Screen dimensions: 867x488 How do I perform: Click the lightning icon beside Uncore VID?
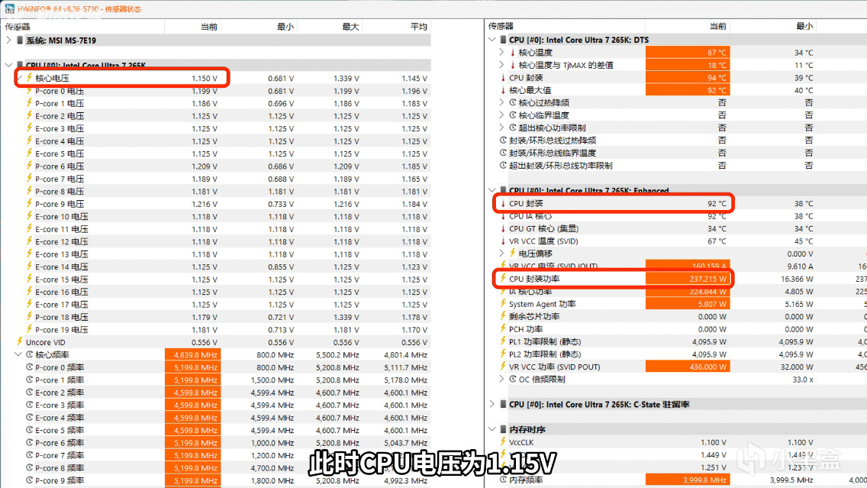pyautogui.click(x=19, y=342)
